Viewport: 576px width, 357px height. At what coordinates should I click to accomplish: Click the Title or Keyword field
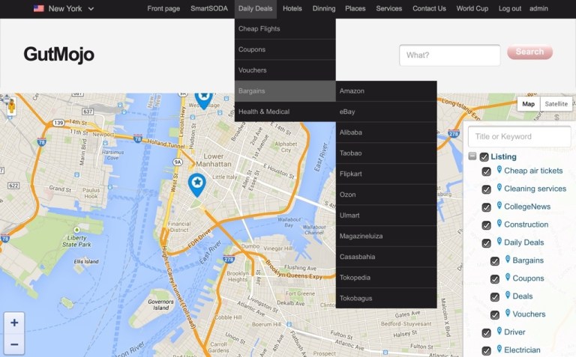(x=519, y=137)
